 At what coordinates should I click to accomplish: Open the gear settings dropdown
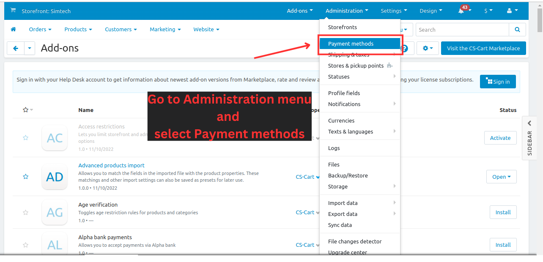(x=428, y=48)
